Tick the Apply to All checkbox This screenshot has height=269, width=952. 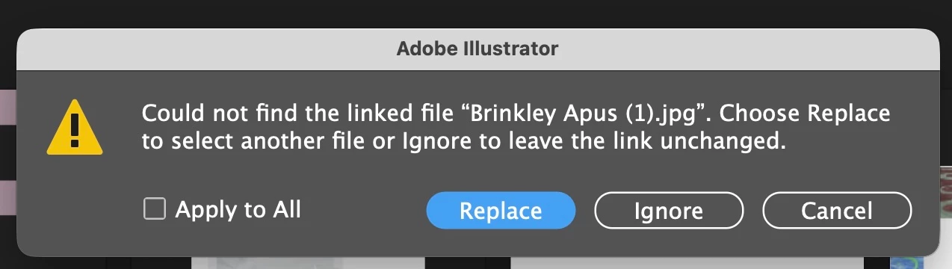pyautogui.click(x=154, y=209)
